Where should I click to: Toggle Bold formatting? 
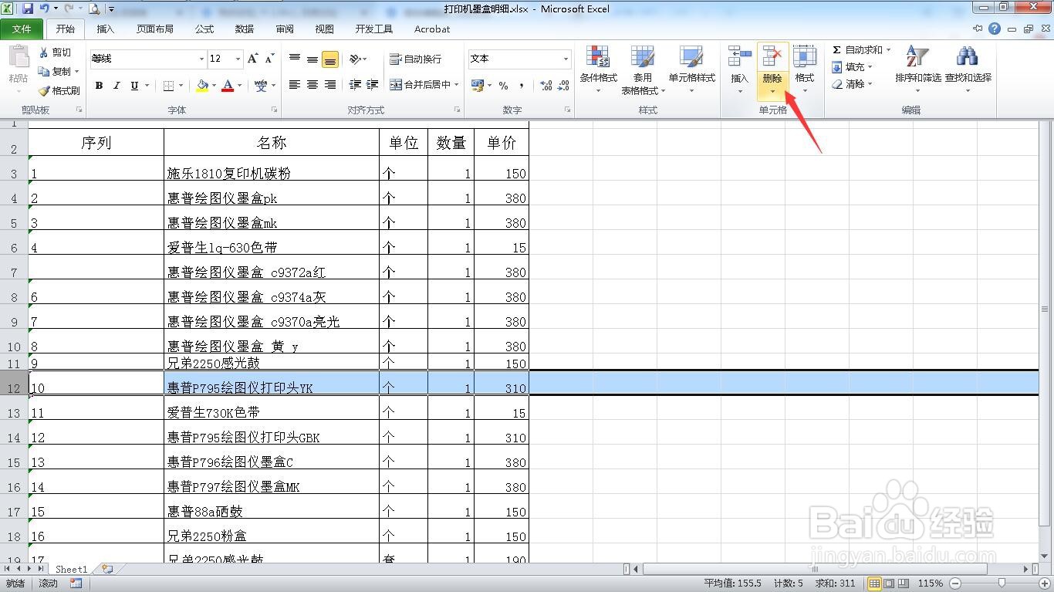pos(99,86)
